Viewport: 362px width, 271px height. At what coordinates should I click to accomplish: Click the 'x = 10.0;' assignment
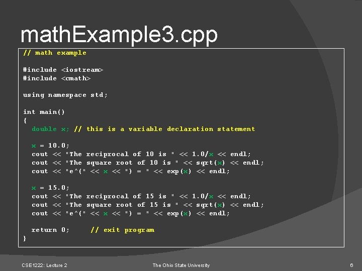click(x=50, y=146)
